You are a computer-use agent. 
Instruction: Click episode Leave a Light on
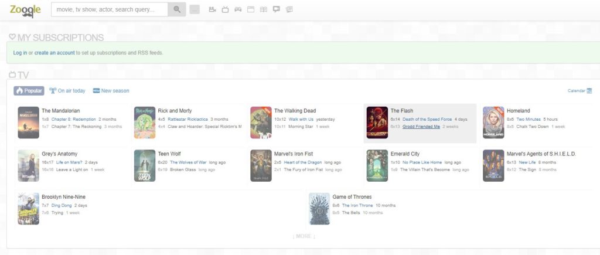(x=72, y=169)
